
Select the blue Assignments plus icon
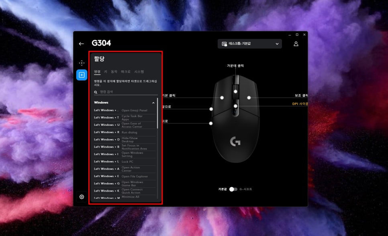(x=82, y=75)
